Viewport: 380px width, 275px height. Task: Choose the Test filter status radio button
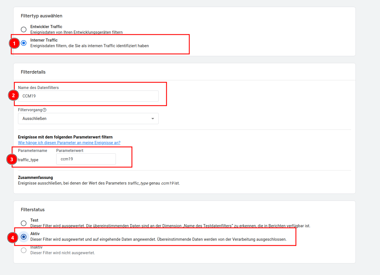(x=24, y=223)
